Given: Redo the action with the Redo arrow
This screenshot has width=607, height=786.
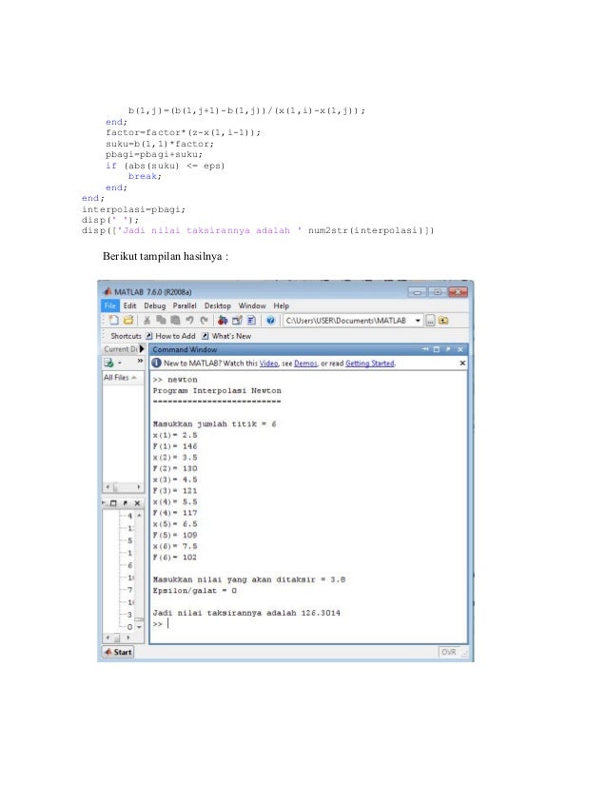Looking at the screenshot, I should pos(204,321).
